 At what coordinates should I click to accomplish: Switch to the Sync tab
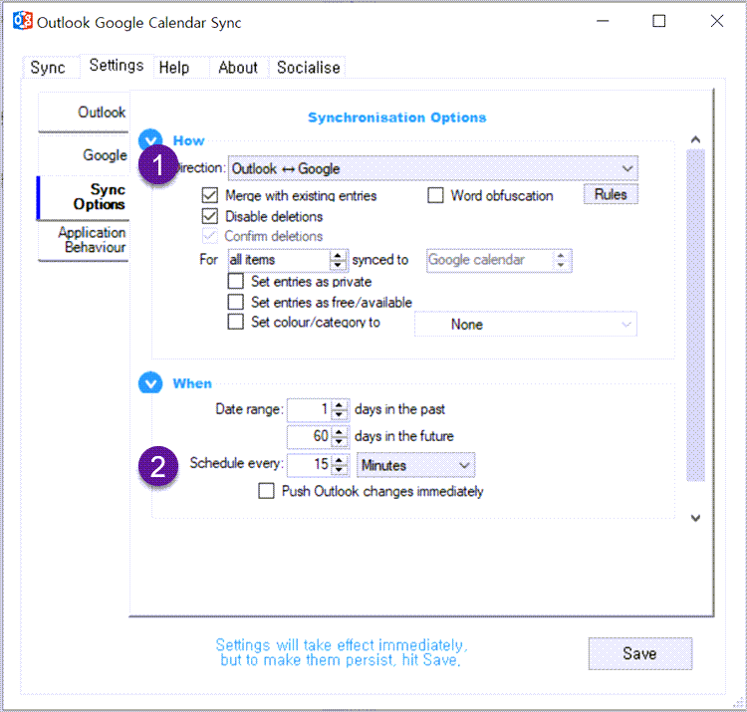point(48,68)
